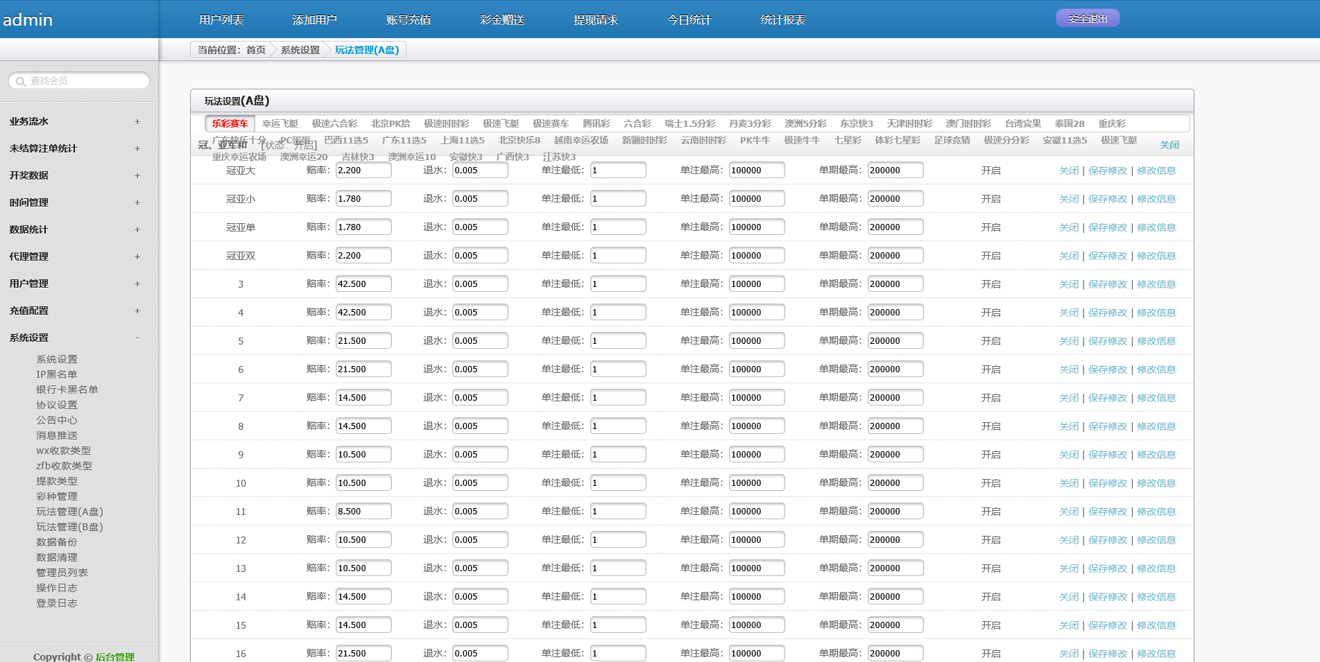Click the 退水 field in 冠亚小 row
This screenshot has width=1320, height=662.
480,198
